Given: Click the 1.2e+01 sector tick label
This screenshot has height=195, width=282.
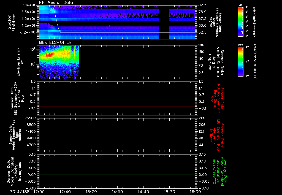Looking at the screenshot, I should pyautogui.click(x=29, y=26).
